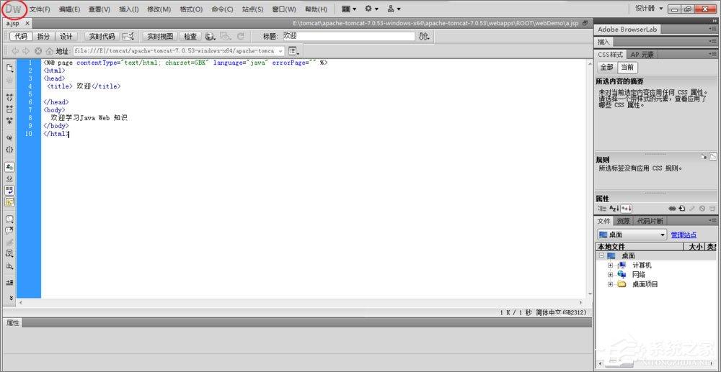Open the gear extension menu
721x372 pixels.
371,9
